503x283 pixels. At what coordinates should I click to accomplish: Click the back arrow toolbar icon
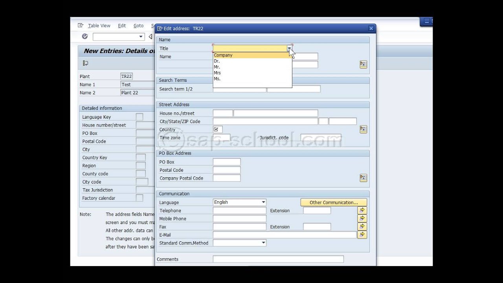[150, 37]
